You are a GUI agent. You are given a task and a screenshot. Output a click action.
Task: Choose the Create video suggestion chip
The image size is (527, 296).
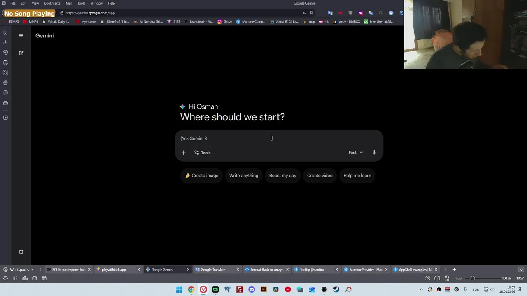[319, 176]
